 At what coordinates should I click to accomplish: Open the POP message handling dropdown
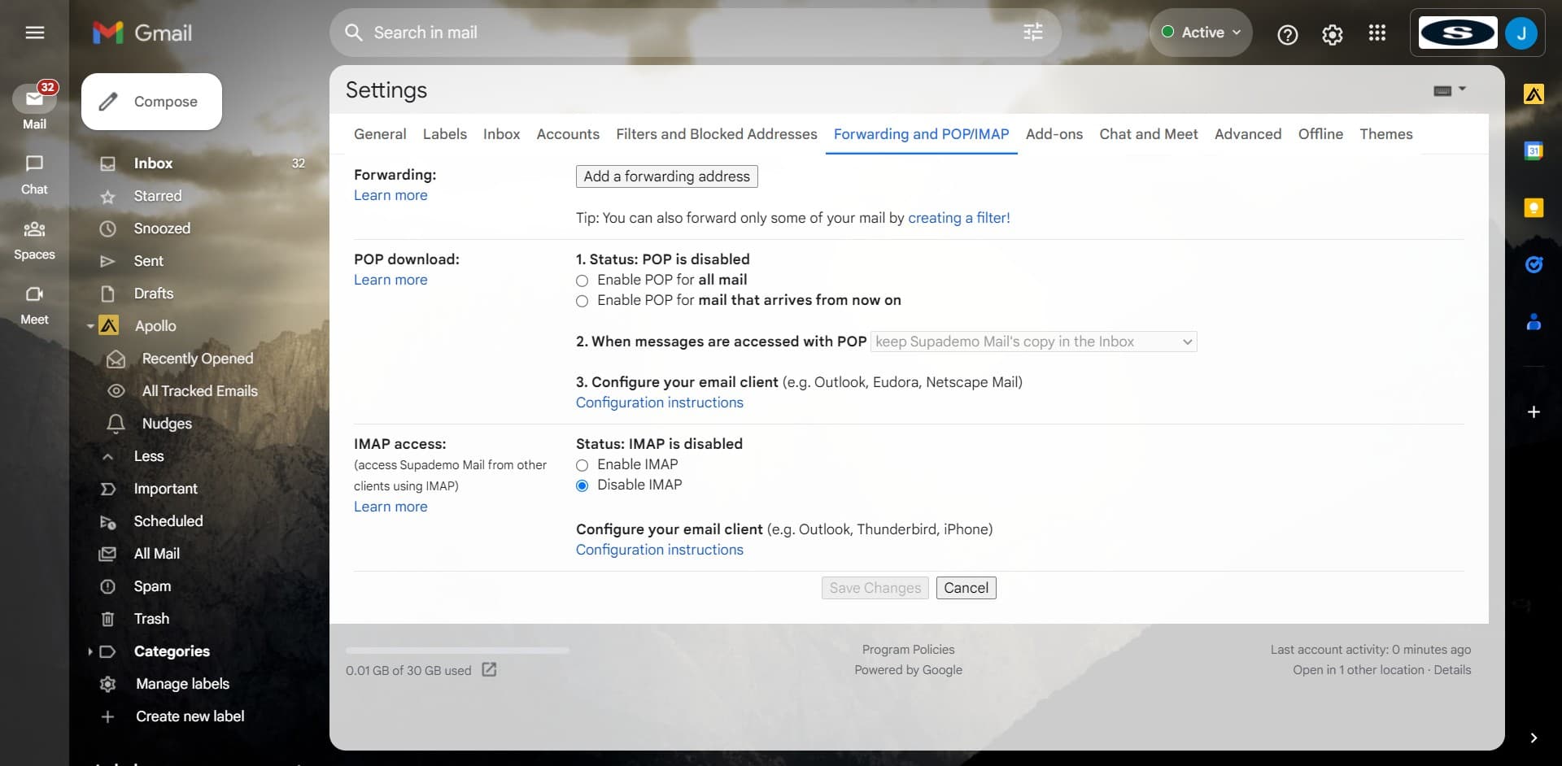(x=1033, y=342)
